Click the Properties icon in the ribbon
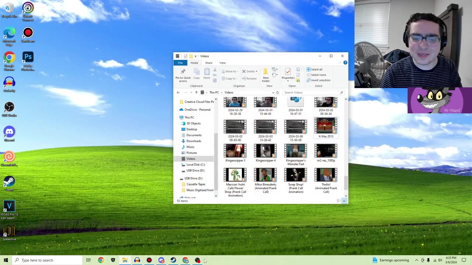Image resolution: width=472 pixels, height=265 pixels. coord(288,73)
